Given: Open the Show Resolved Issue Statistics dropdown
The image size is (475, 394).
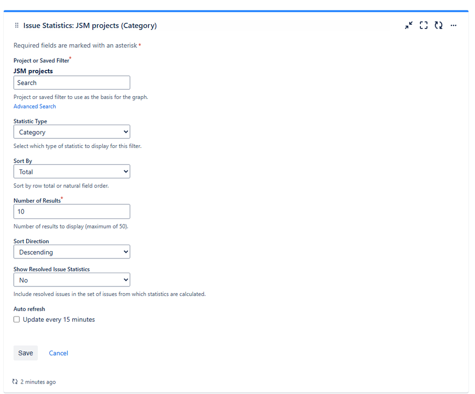Looking at the screenshot, I should 71,280.
